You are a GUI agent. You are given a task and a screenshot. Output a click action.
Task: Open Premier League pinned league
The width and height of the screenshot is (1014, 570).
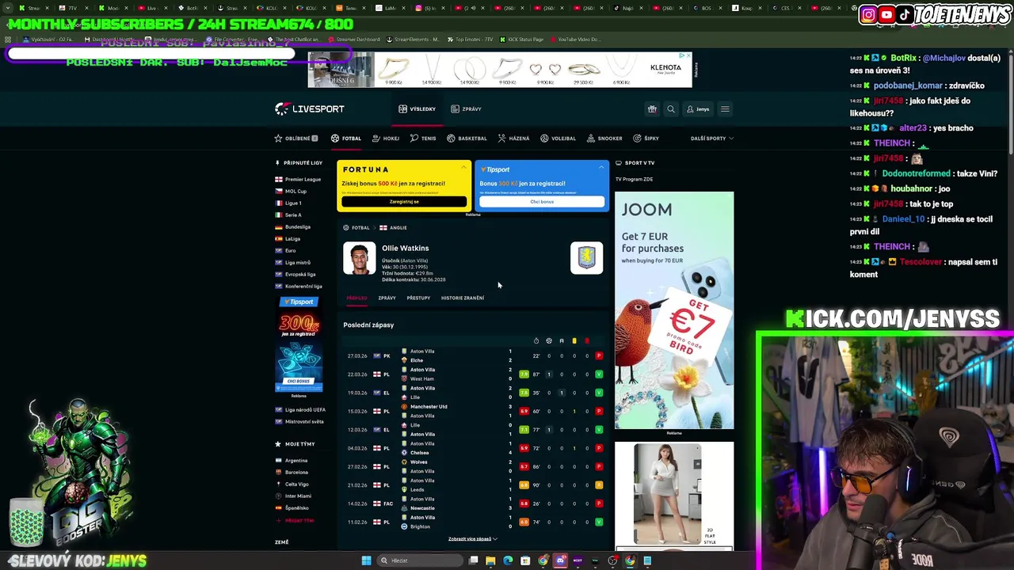[x=298, y=180]
